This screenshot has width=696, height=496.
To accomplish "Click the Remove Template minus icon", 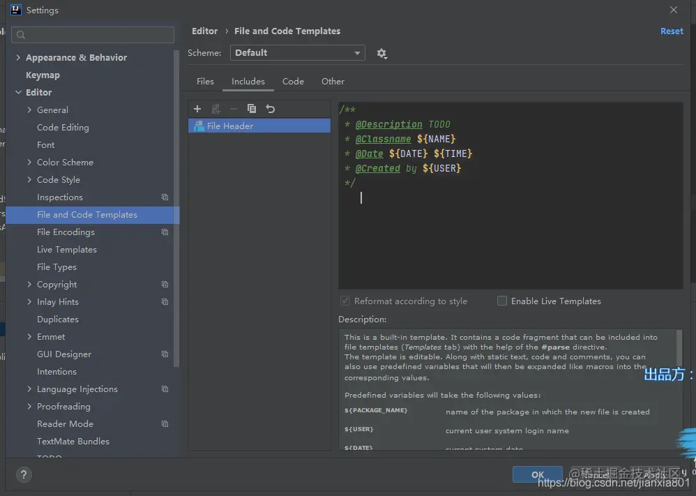I will pos(234,109).
